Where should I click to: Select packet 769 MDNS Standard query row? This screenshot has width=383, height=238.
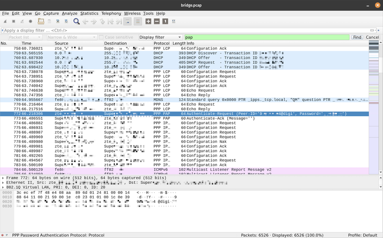click(x=184, y=100)
